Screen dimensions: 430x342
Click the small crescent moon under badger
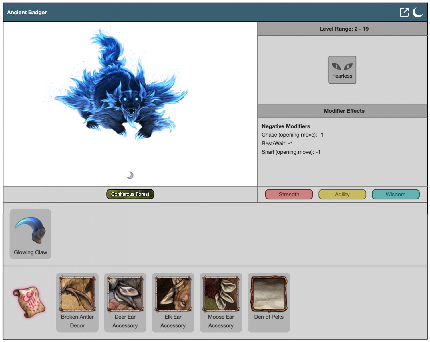coord(130,175)
